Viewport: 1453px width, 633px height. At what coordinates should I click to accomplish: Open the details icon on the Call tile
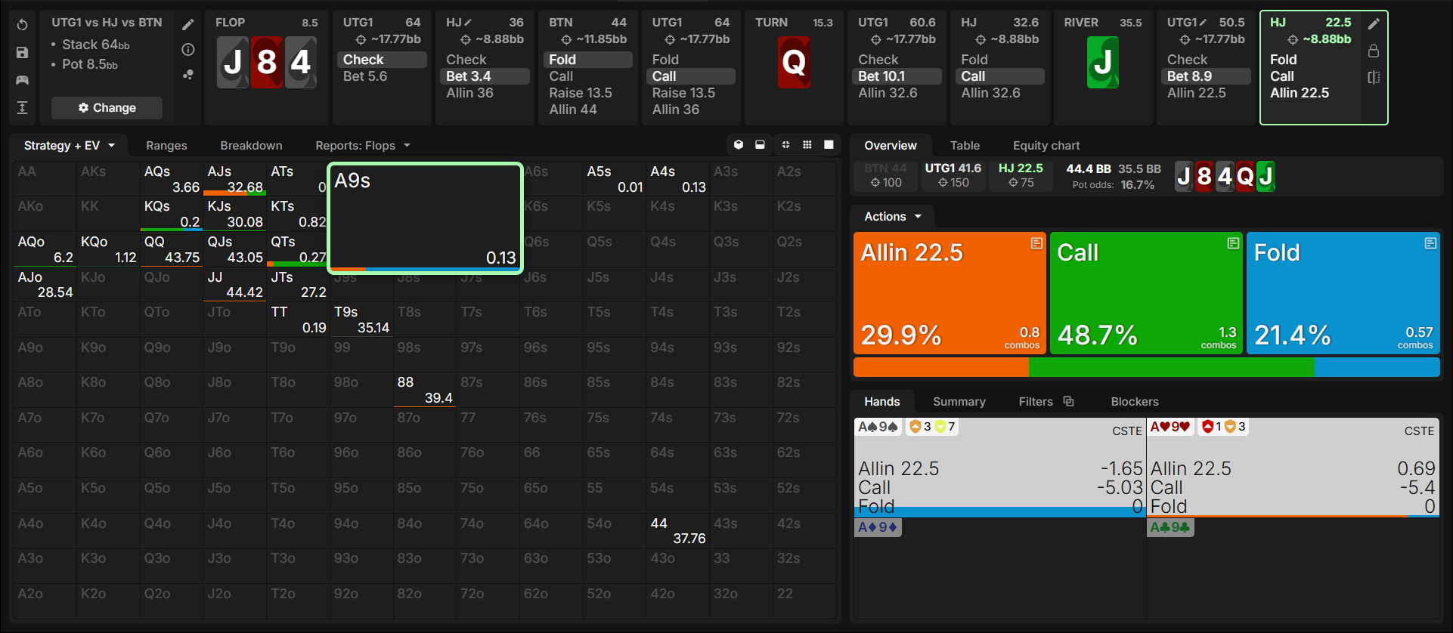coord(1233,243)
